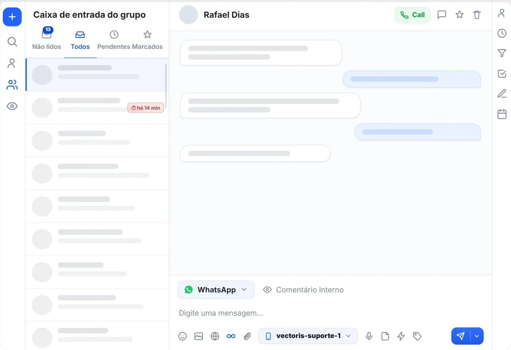Select the Todos tab

click(80, 40)
